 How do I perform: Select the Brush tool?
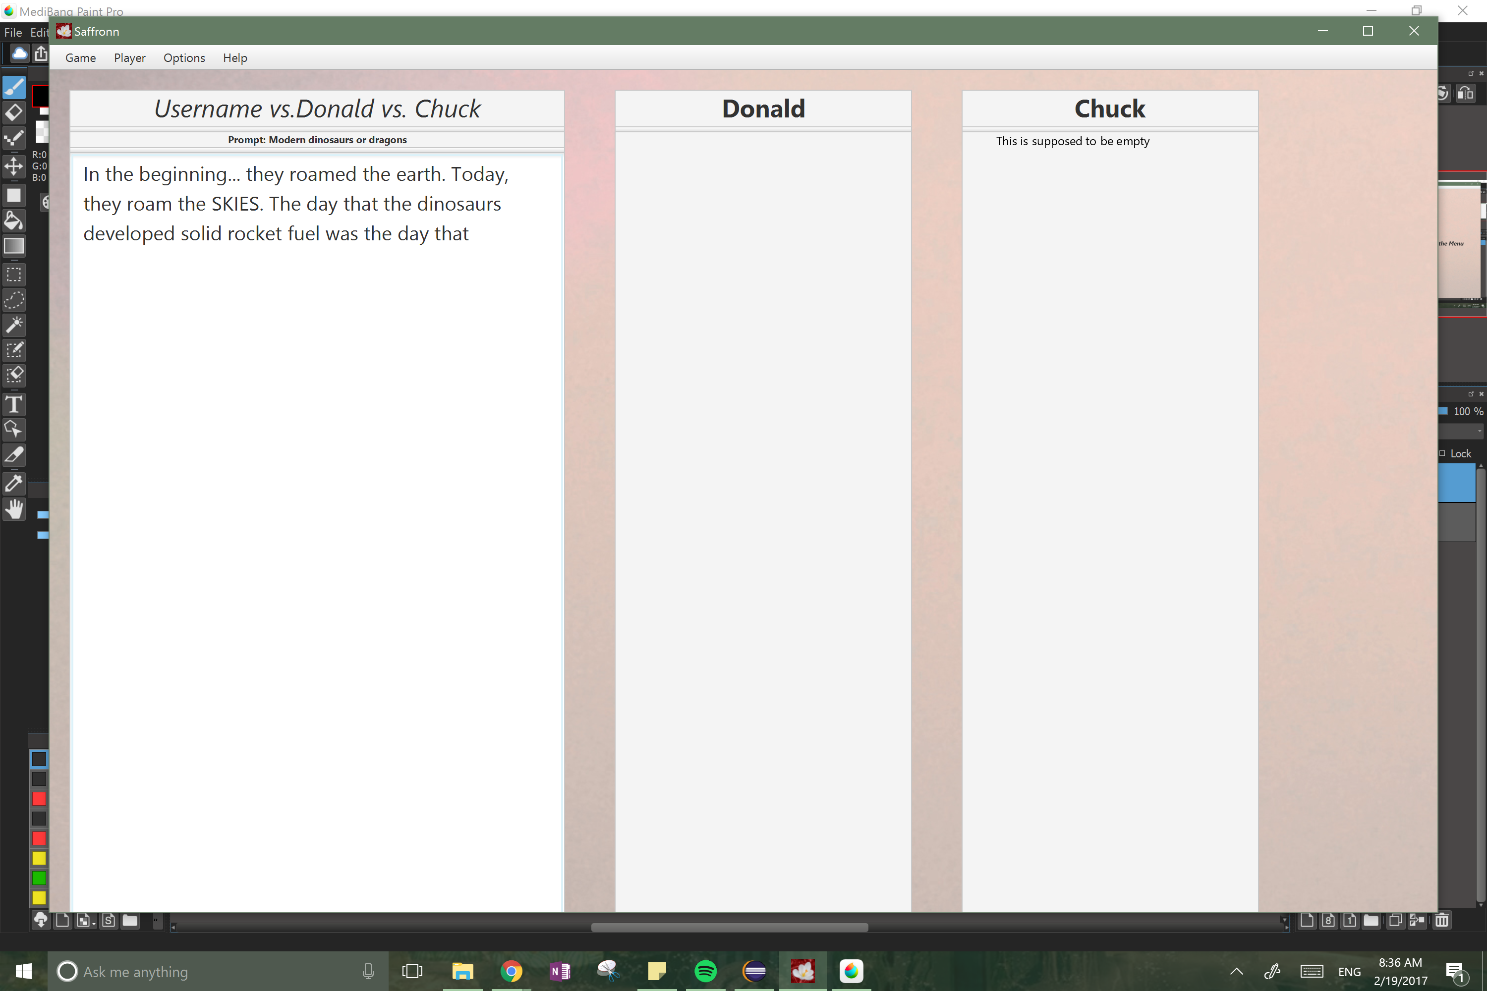(x=14, y=87)
